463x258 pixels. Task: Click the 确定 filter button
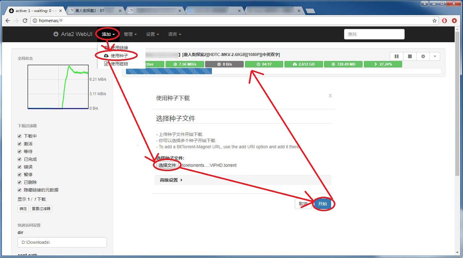pos(23,209)
